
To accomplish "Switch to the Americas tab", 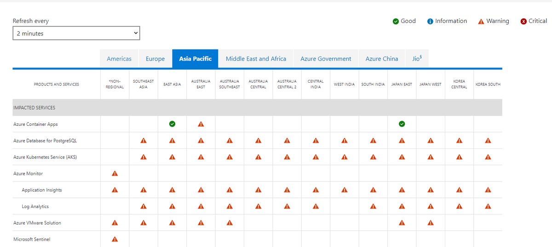I will tap(119, 59).
